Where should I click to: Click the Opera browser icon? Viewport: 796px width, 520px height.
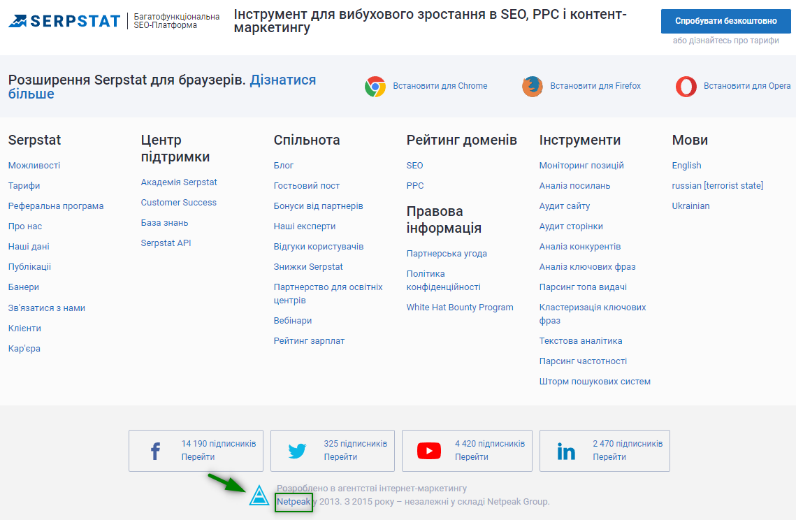click(x=686, y=87)
